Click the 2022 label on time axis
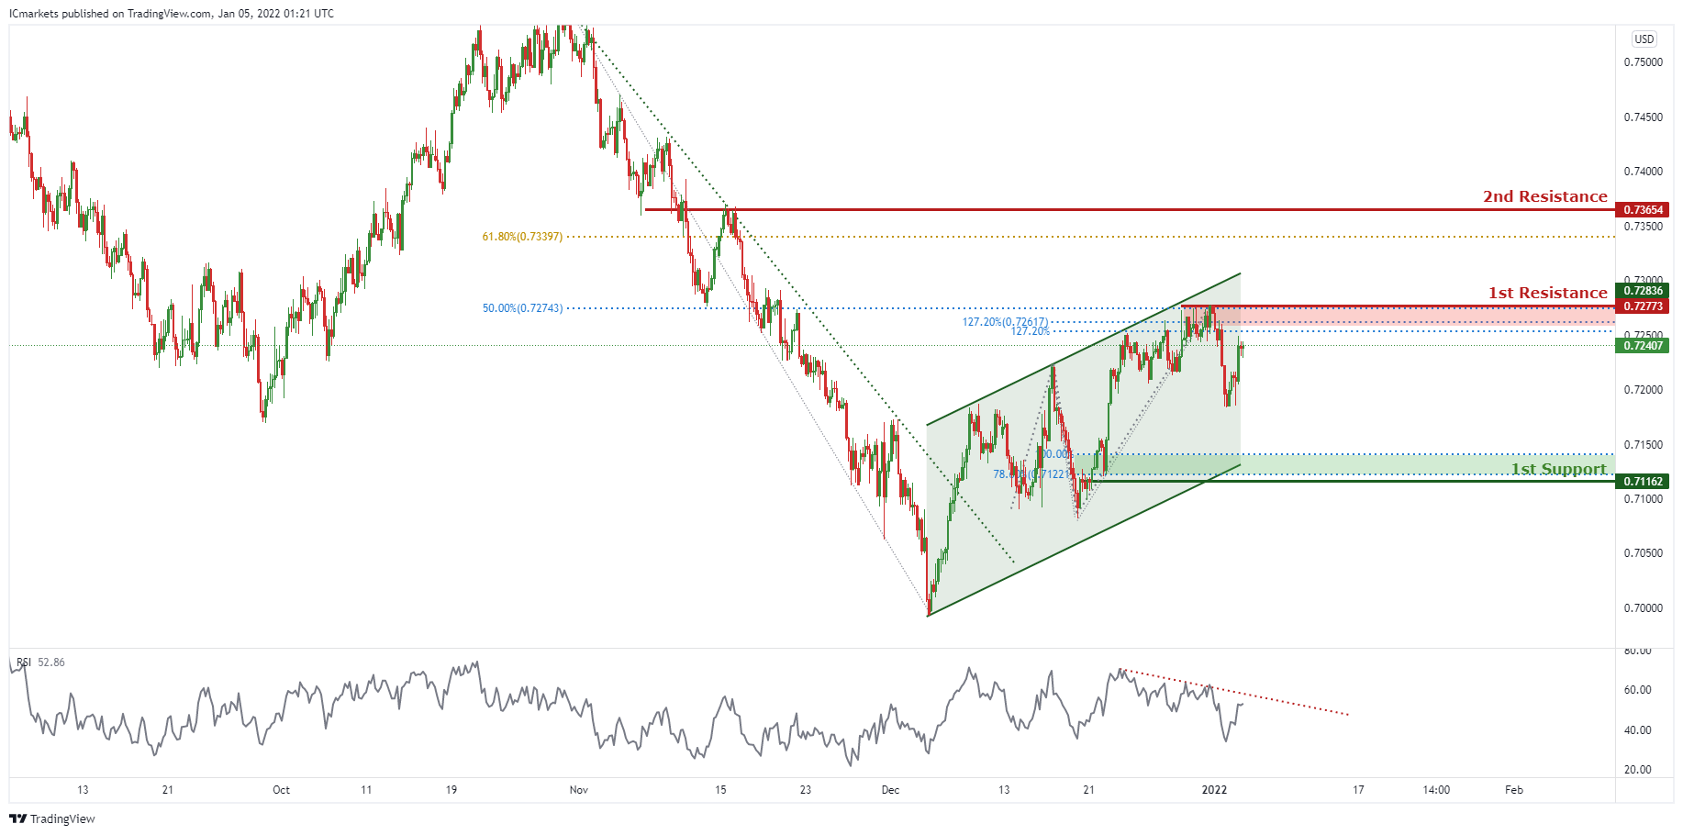1683x835 pixels. (1214, 790)
